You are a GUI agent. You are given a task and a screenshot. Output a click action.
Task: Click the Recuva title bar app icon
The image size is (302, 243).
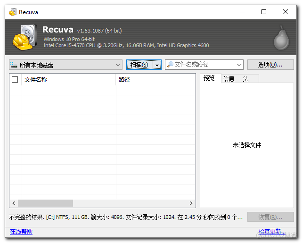13,12
